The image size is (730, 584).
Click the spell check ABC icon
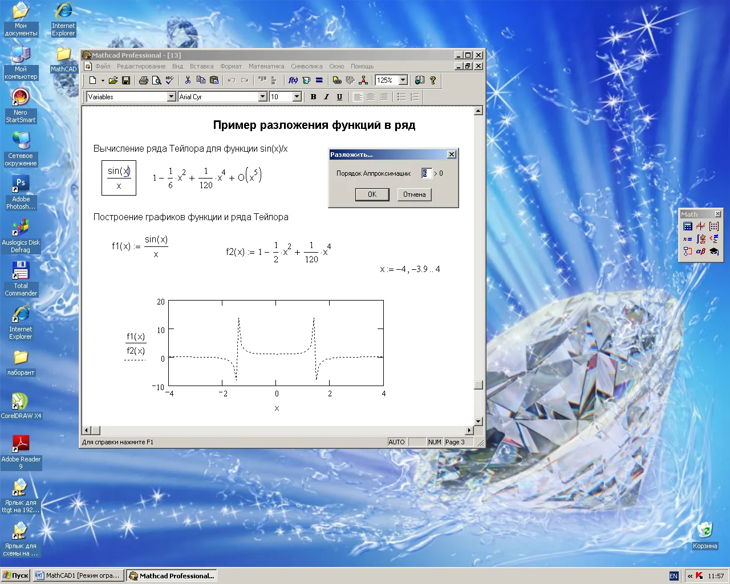[170, 80]
